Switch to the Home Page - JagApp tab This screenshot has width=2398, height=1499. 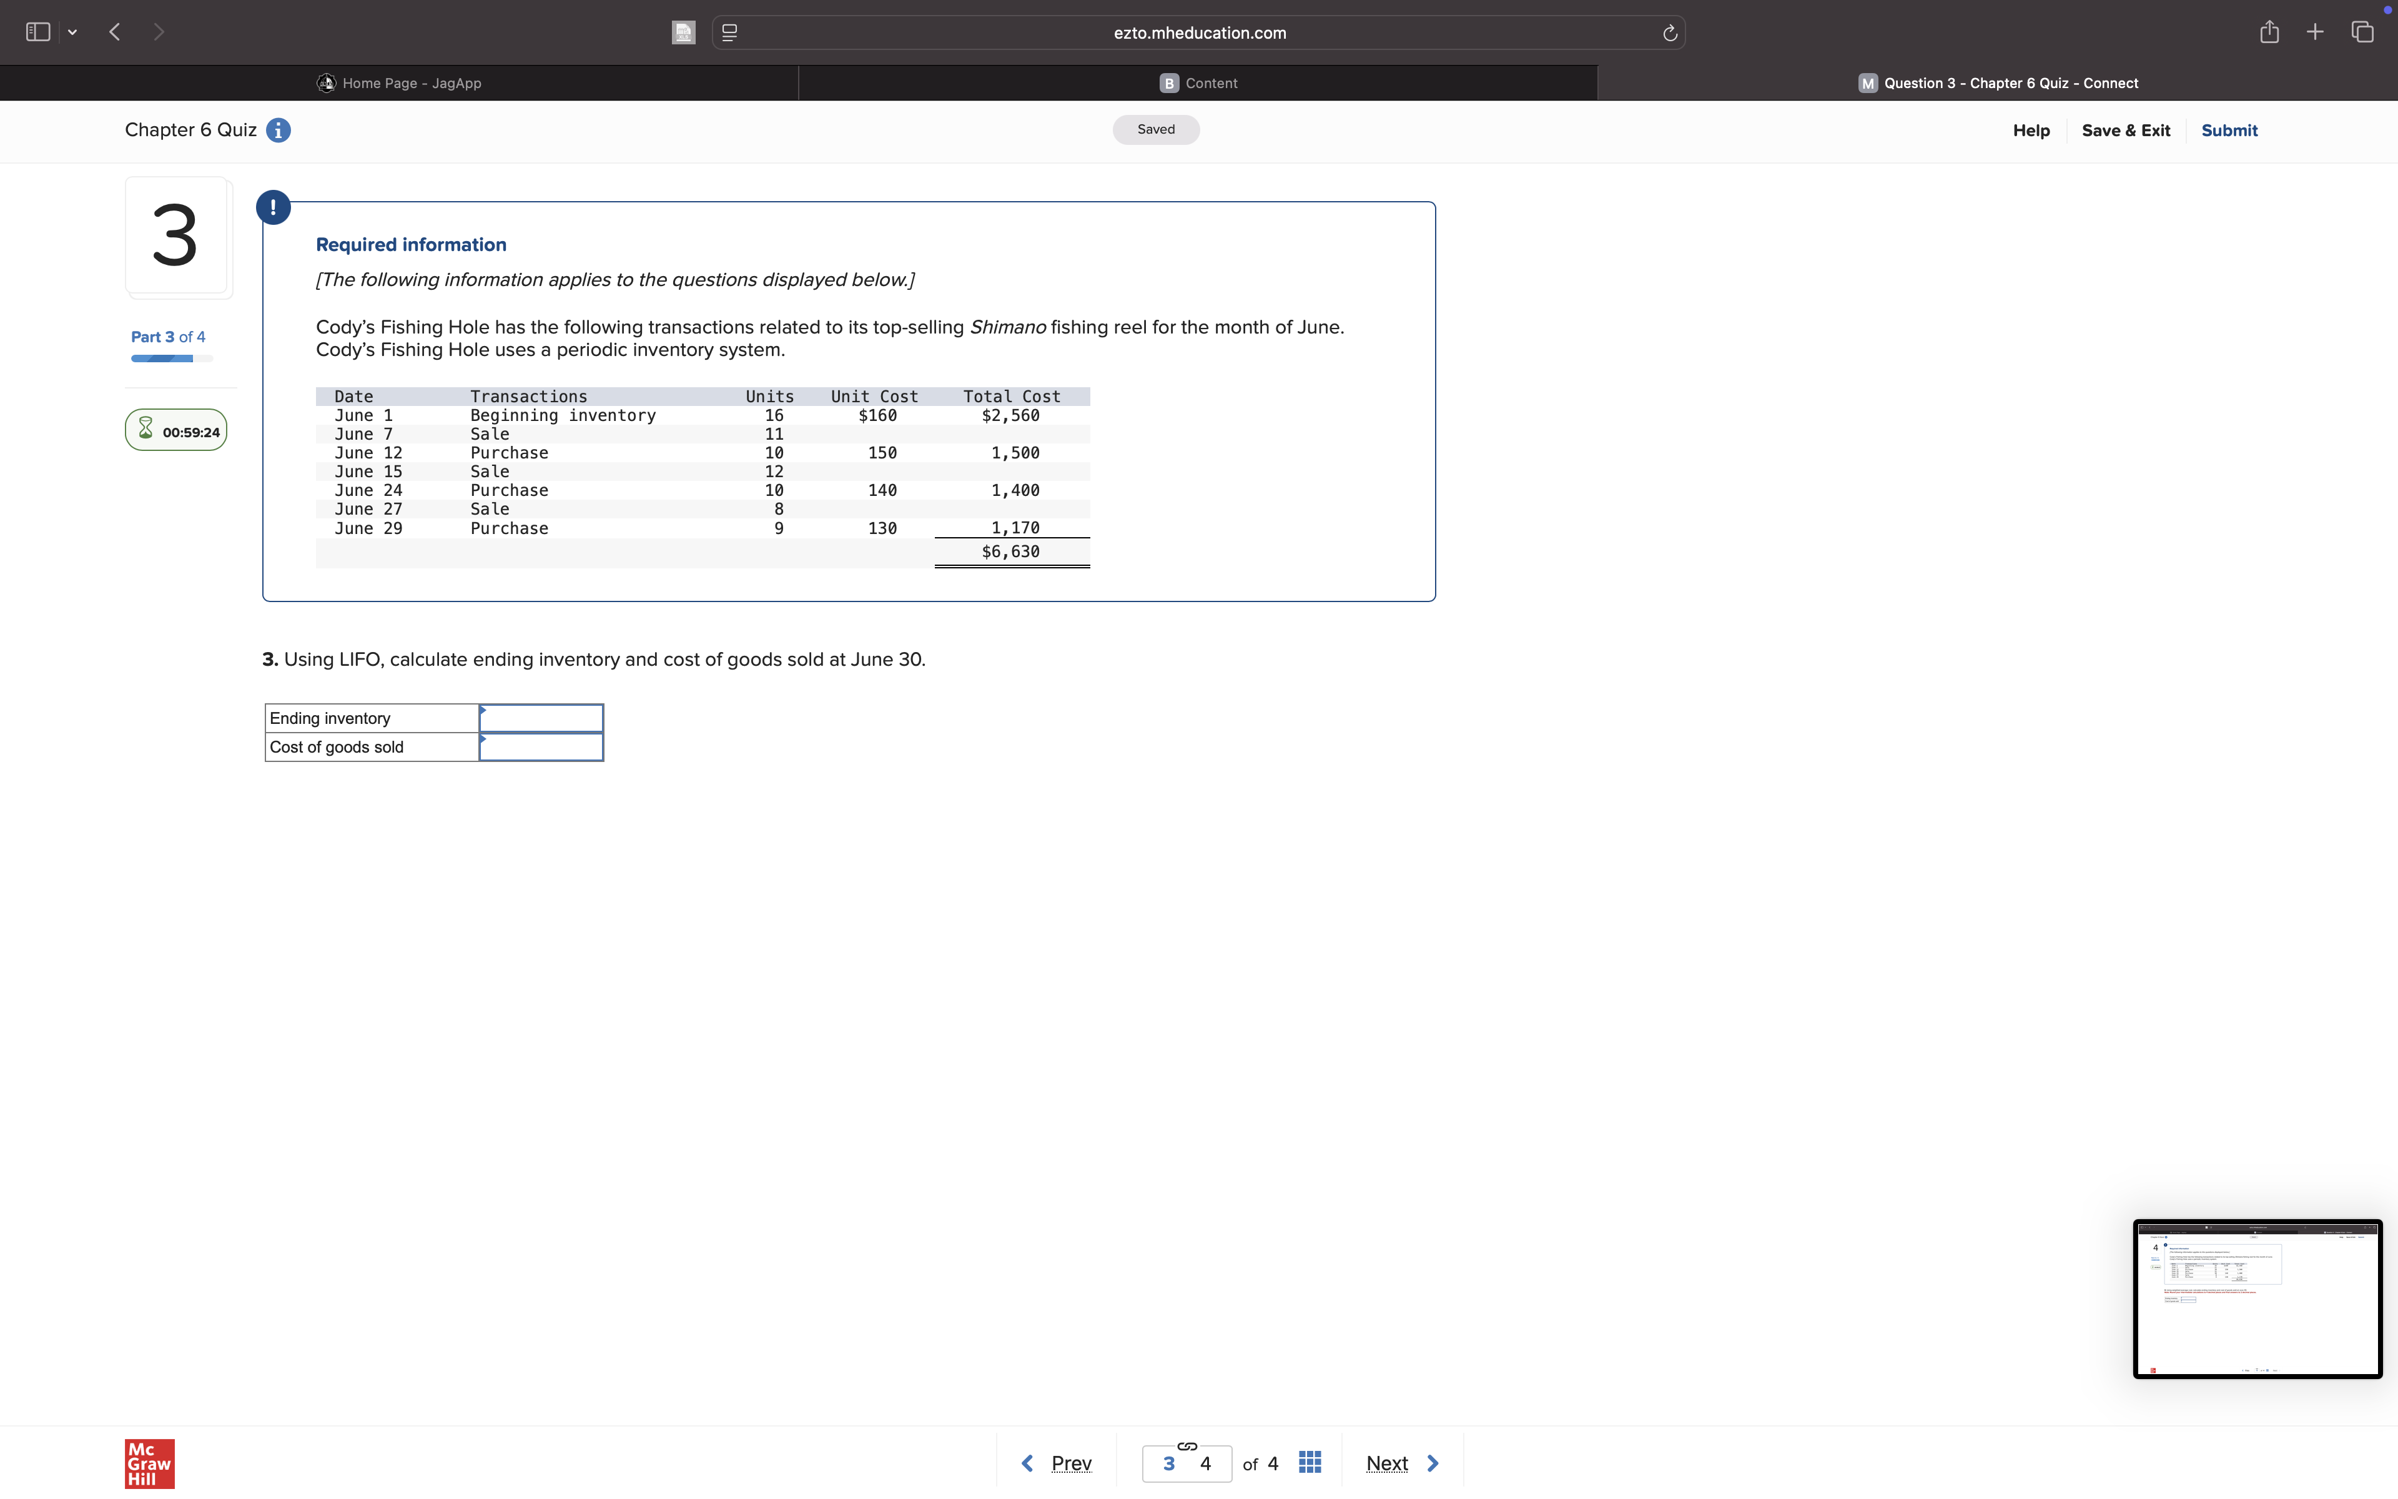click(x=399, y=83)
